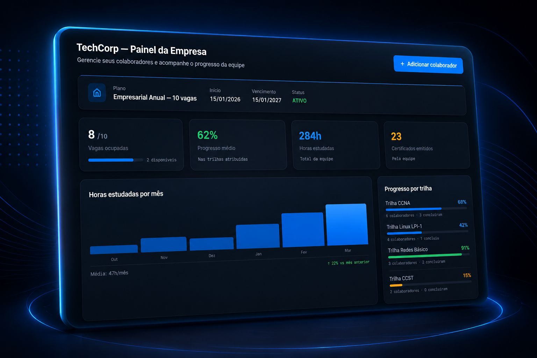Open the Horas estudadas 284h card
Viewport: 537px width, 358px height.
click(336, 145)
